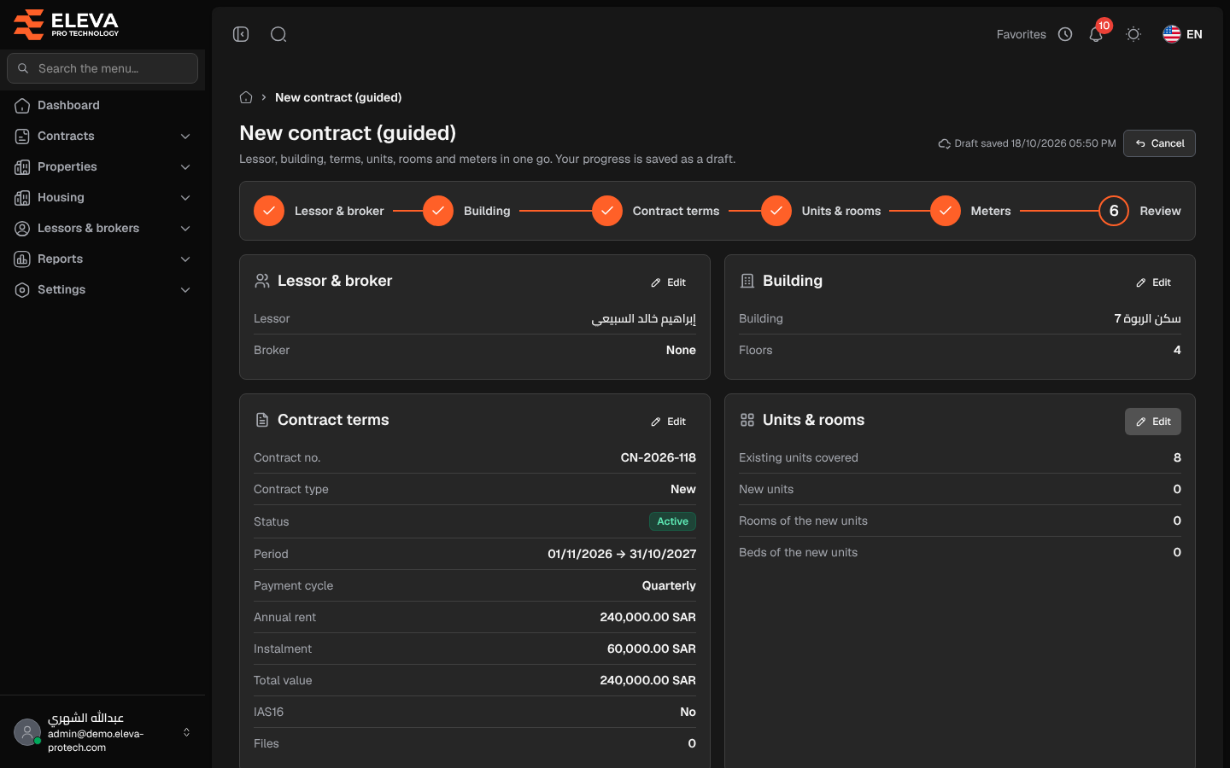Open Dashboard from the sidebar
Image resolution: width=1230 pixels, height=768 pixels.
pyautogui.click(x=102, y=106)
